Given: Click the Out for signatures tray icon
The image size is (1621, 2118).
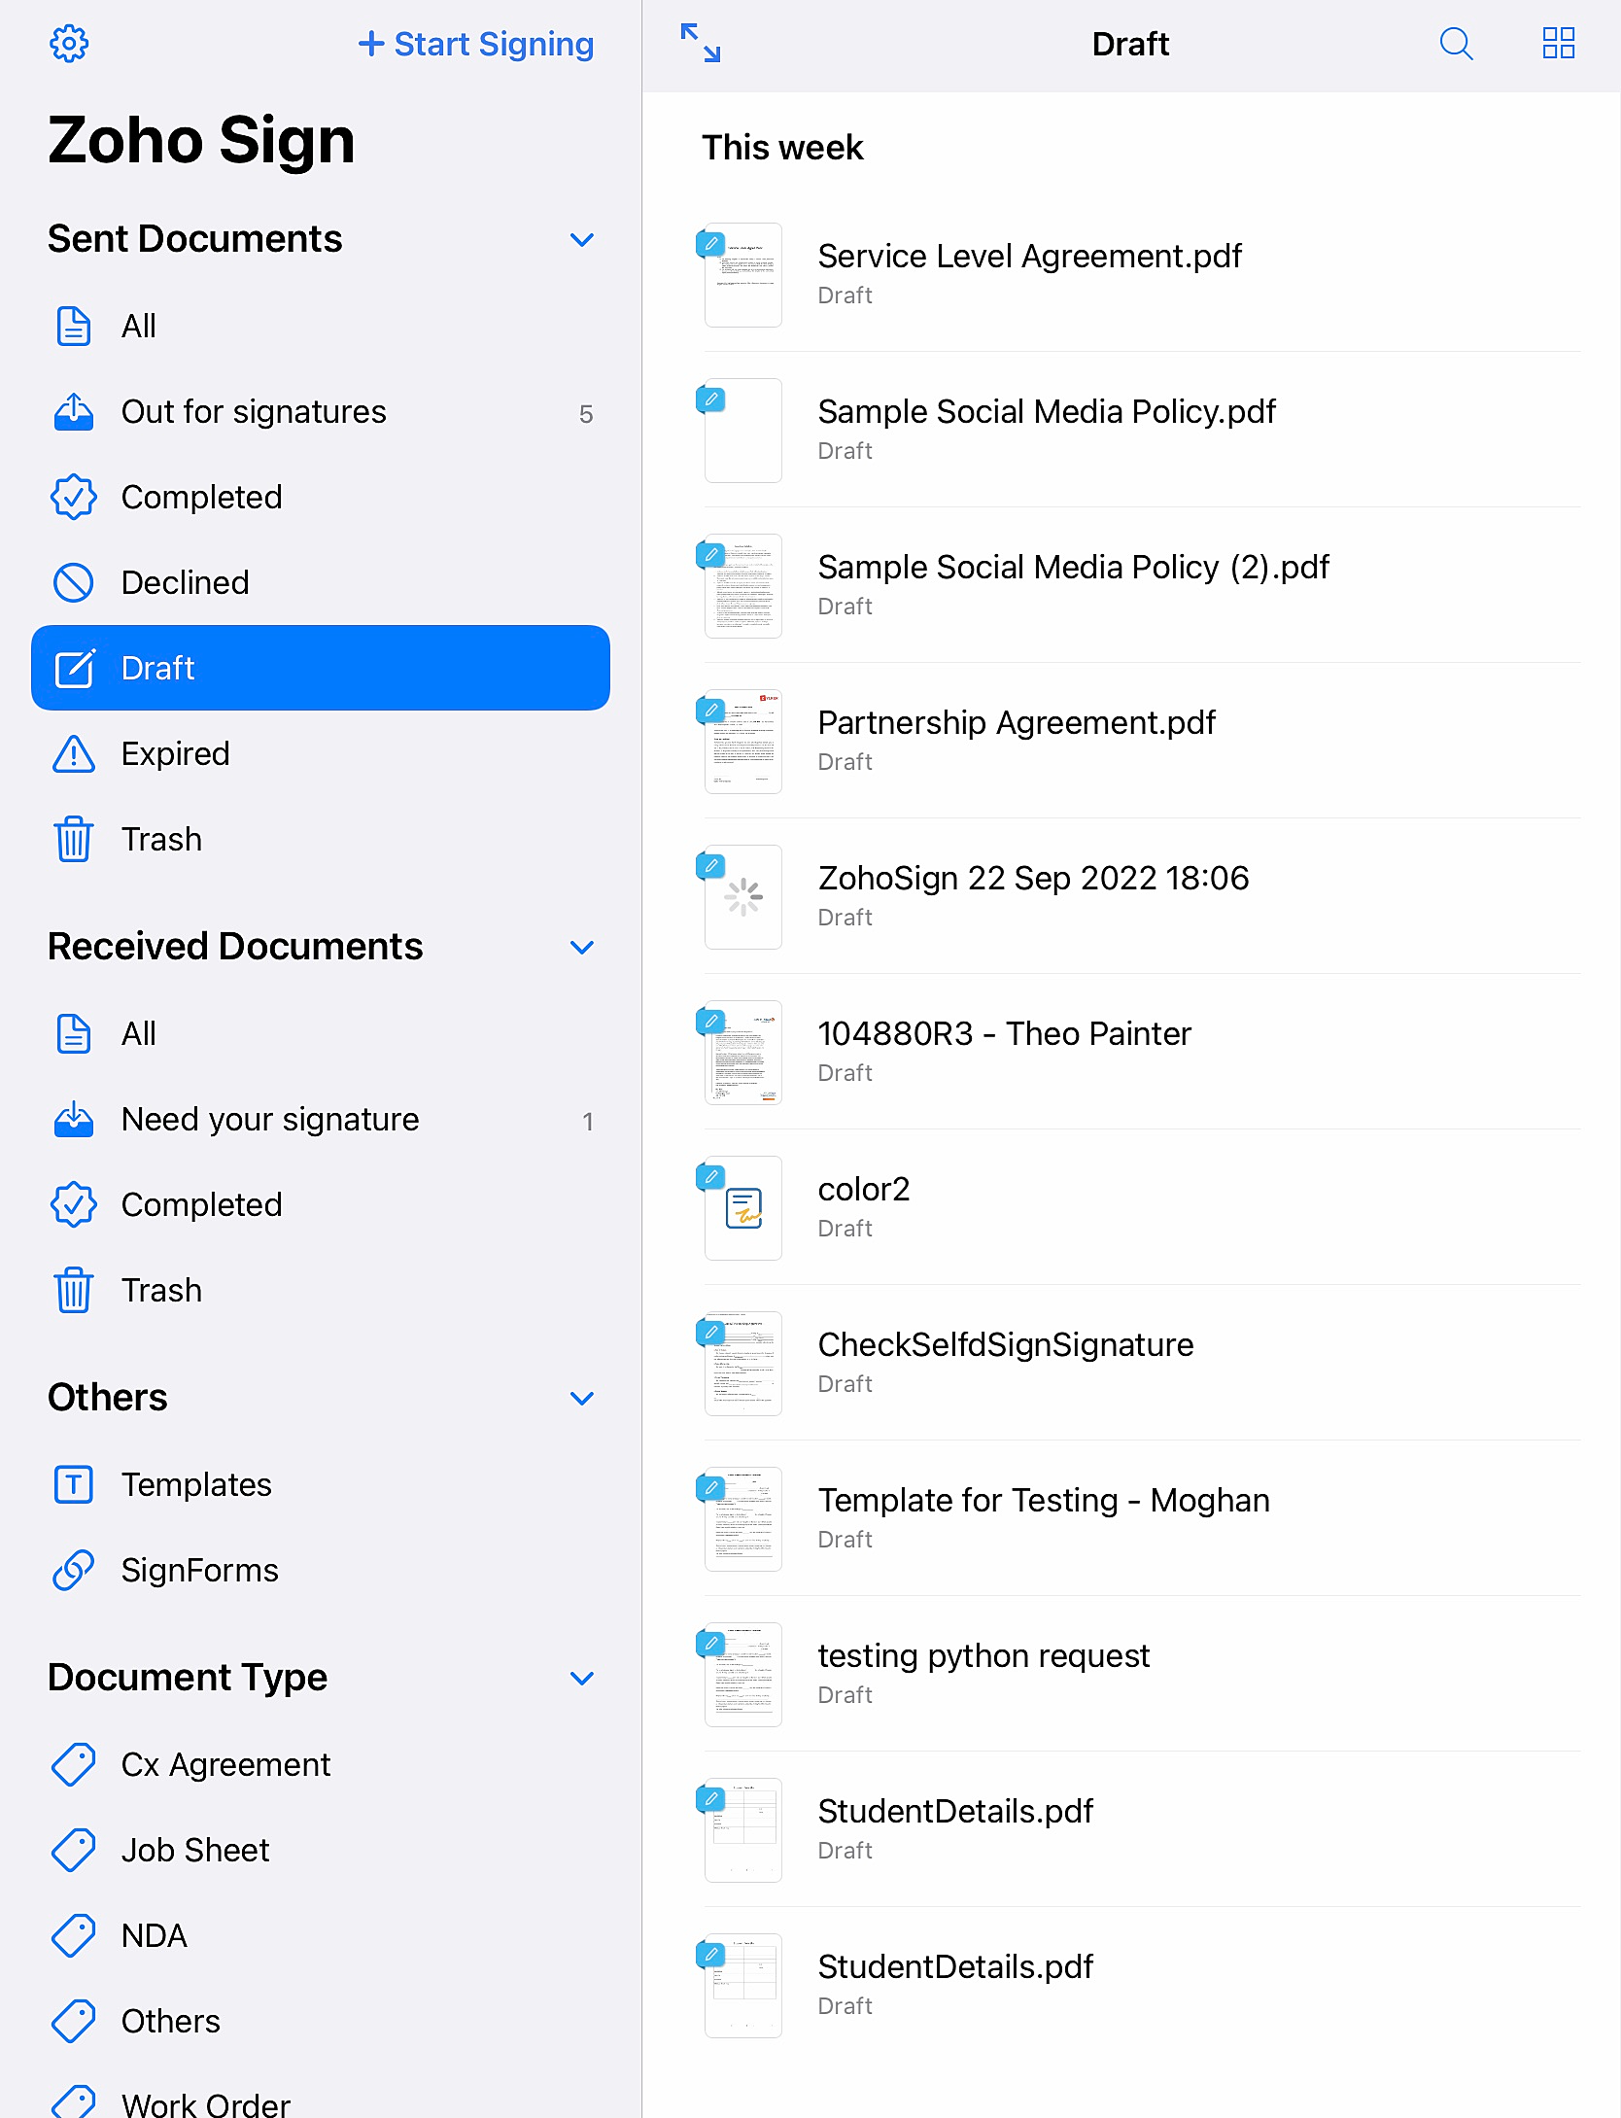Looking at the screenshot, I should pyautogui.click(x=74, y=411).
